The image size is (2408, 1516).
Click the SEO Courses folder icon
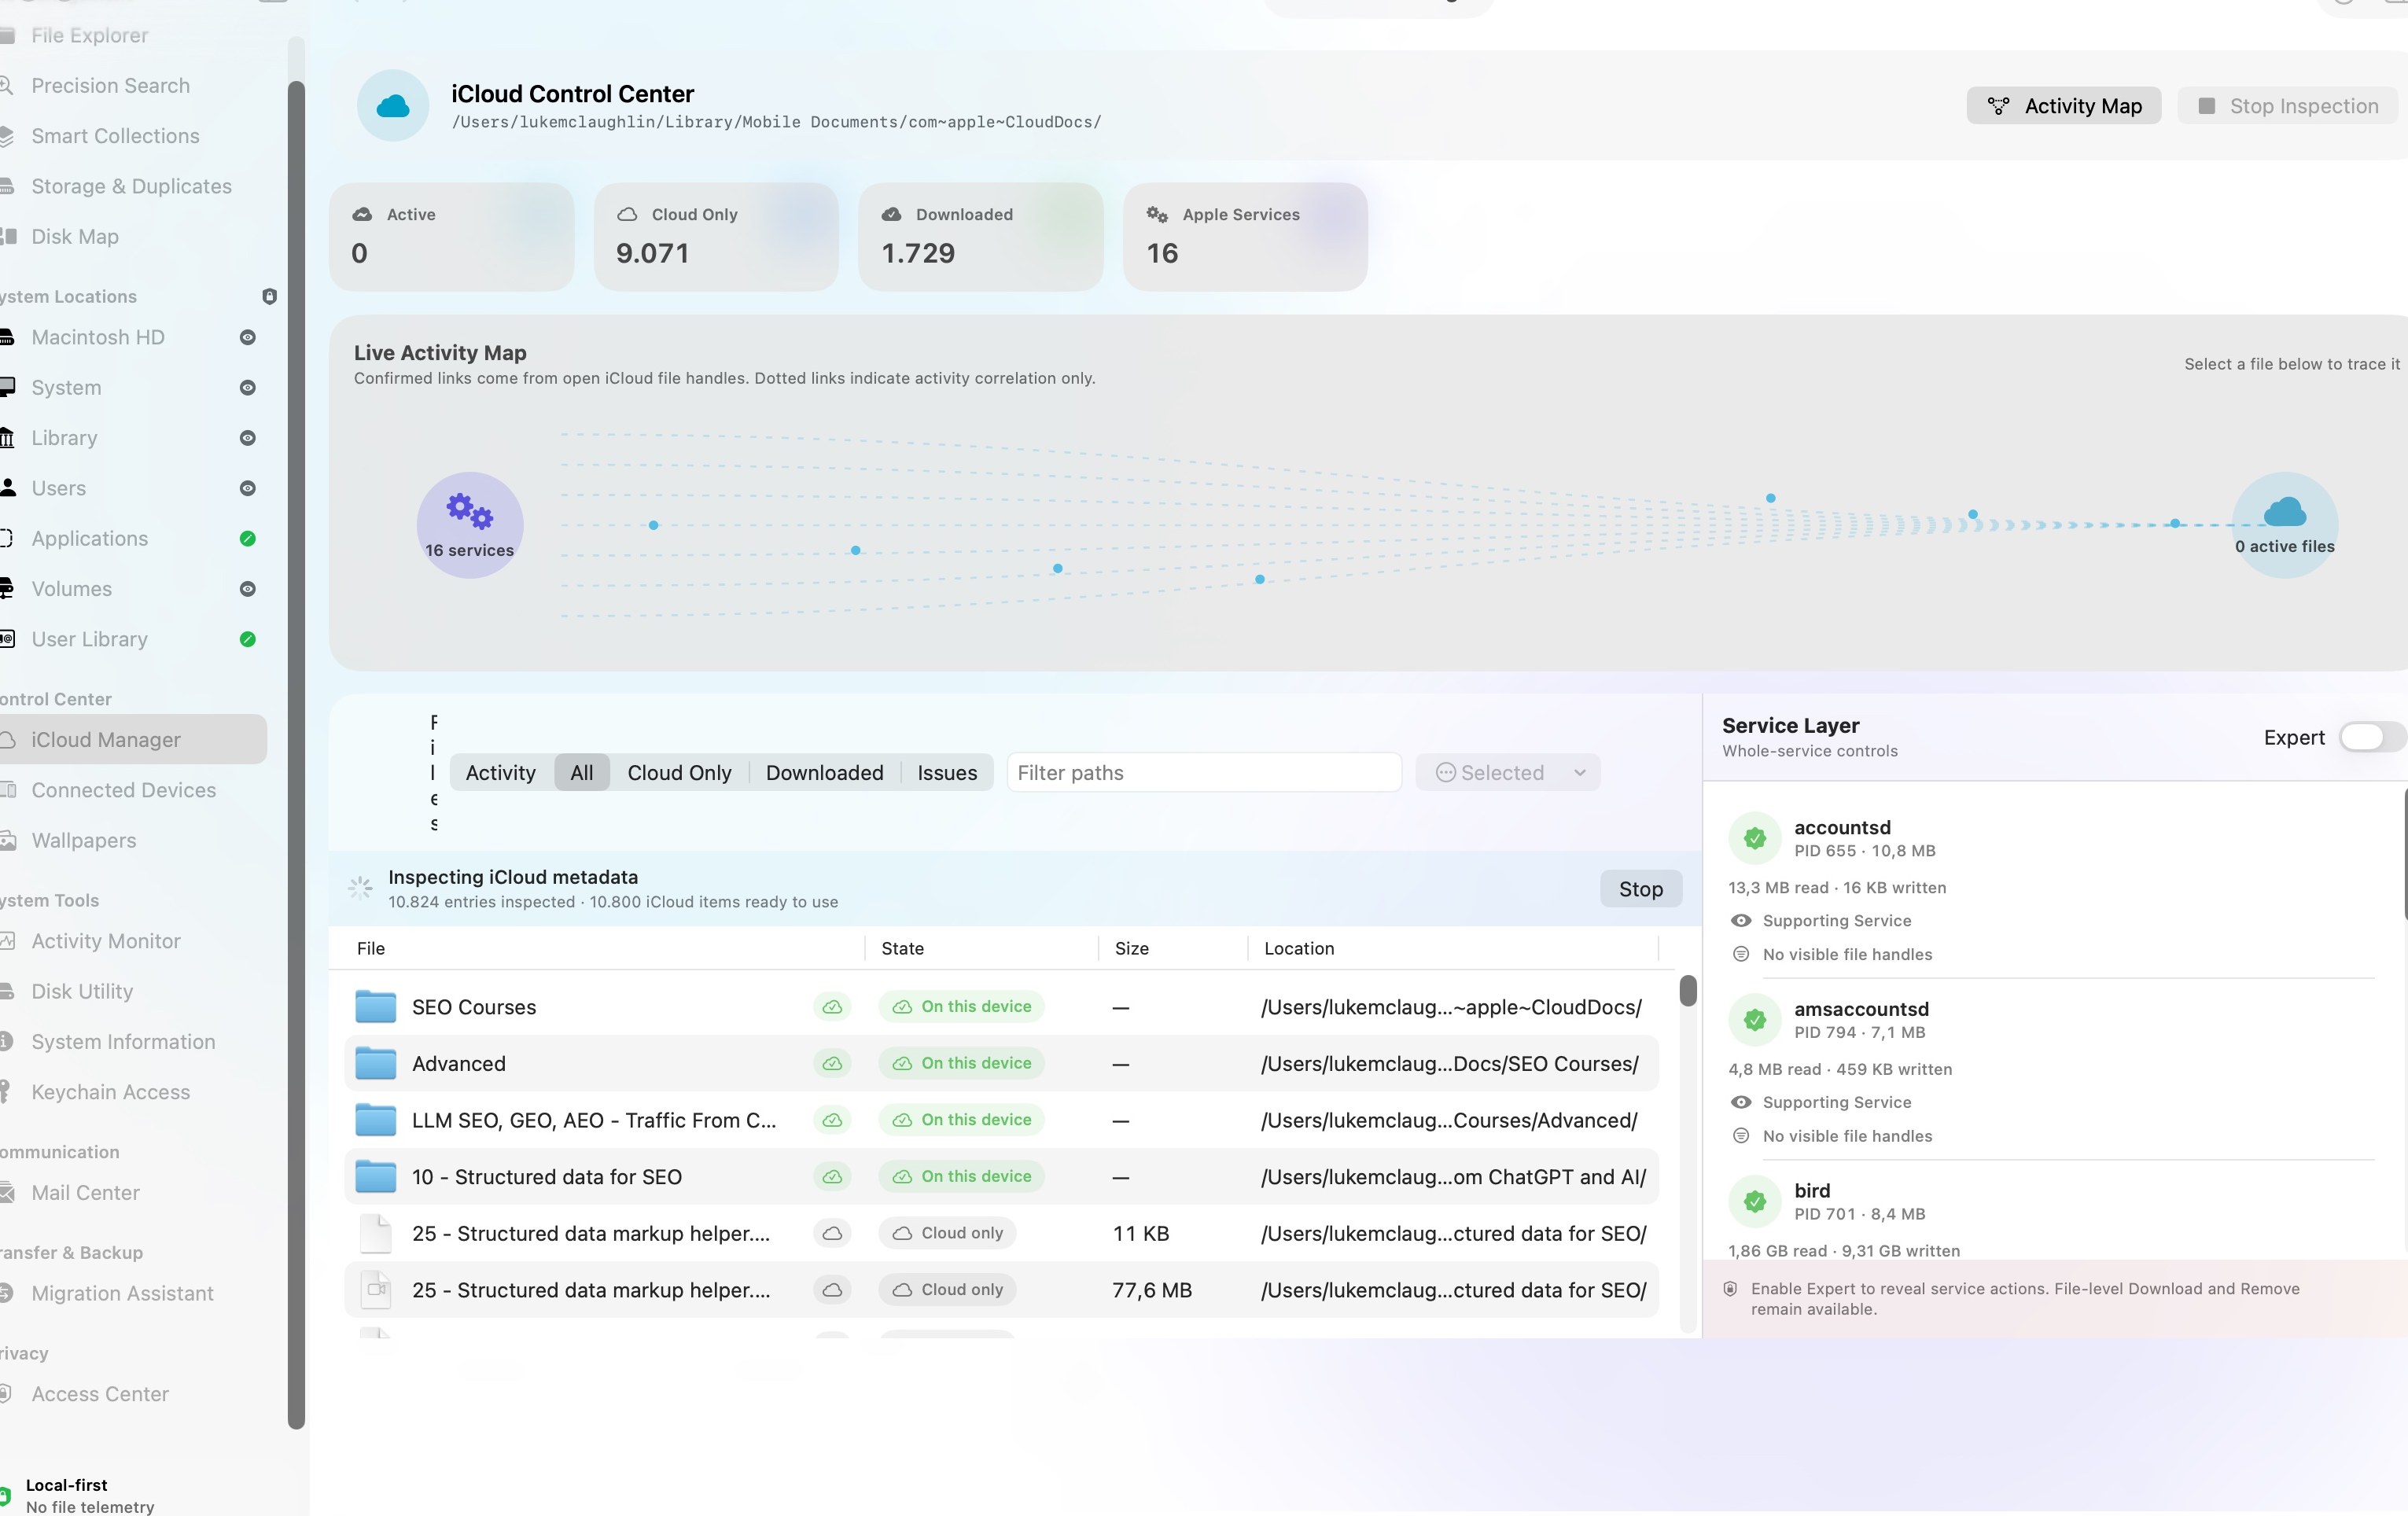[376, 1006]
